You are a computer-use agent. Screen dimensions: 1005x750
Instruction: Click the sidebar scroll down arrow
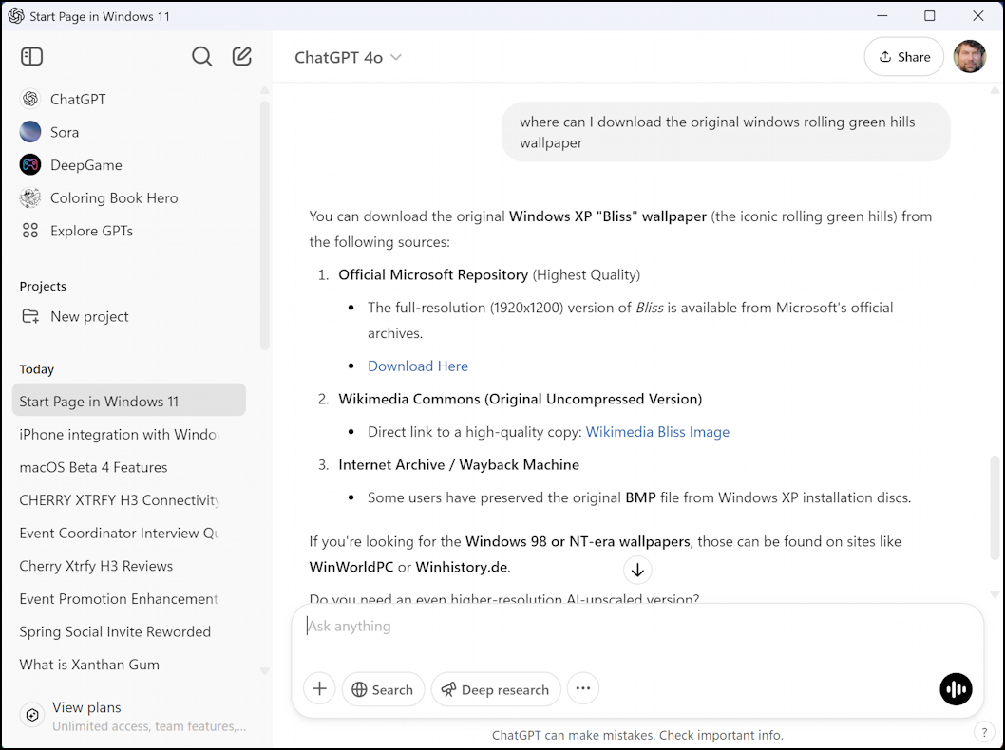(265, 671)
